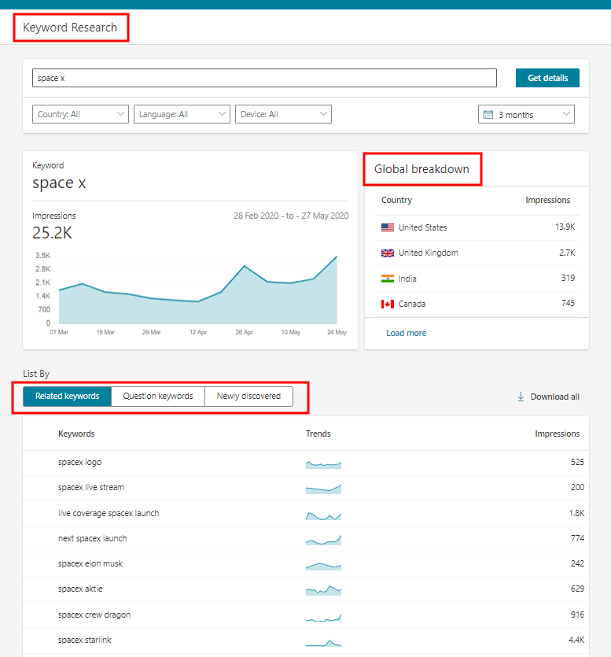611x657 pixels.
Task: Select the Related keywords tab
Action: [x=67, y=396]
